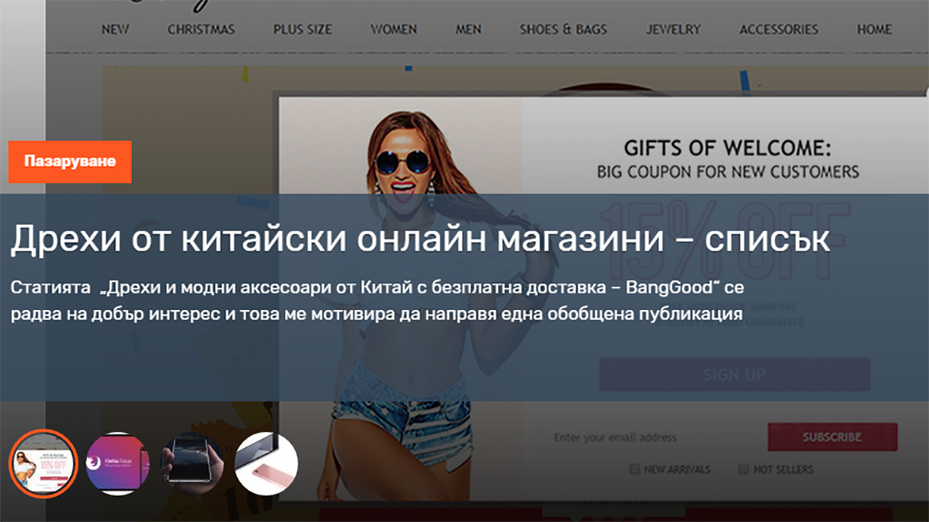Tick the NEW ARRIVALS checkbox

click(x=635, y=469)
